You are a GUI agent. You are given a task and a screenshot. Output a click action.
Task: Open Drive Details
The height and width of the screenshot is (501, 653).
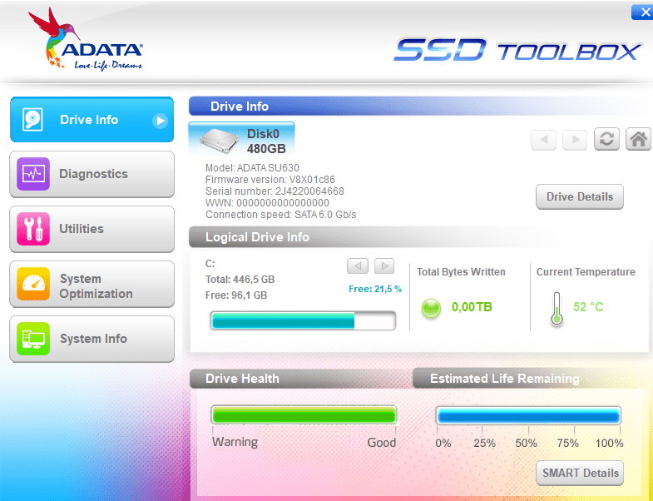tap(580, 196)
